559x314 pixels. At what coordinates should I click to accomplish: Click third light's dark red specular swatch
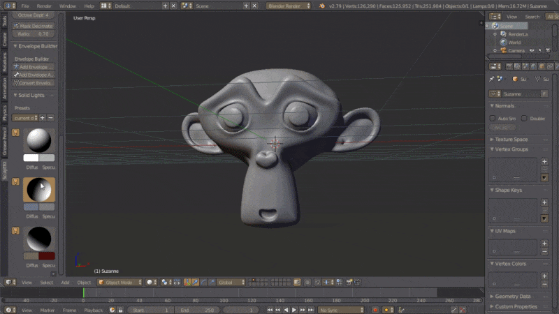[47, 256]
